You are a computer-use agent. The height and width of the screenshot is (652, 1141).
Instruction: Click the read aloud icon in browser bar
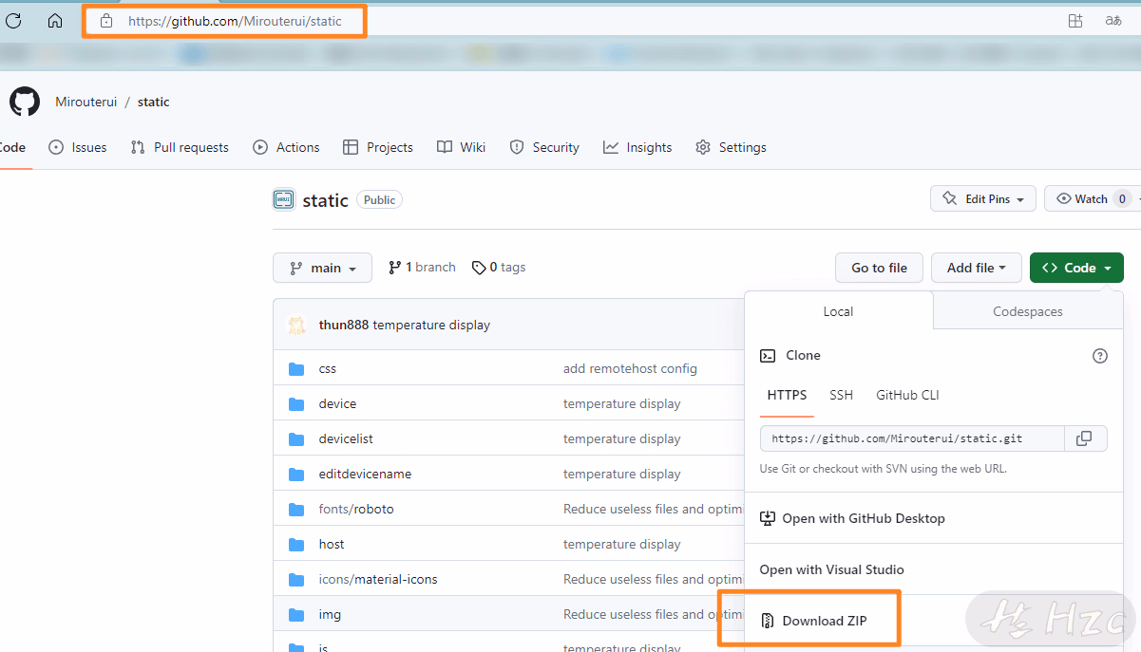click(1113, 21)
